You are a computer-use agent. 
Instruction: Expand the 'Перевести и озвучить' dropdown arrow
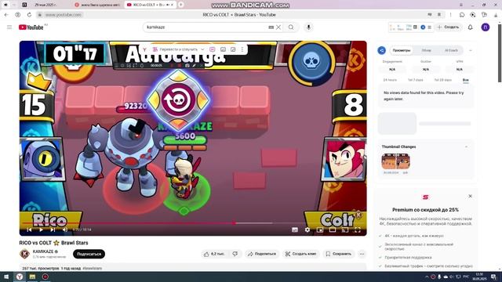(x=202, y=49)
